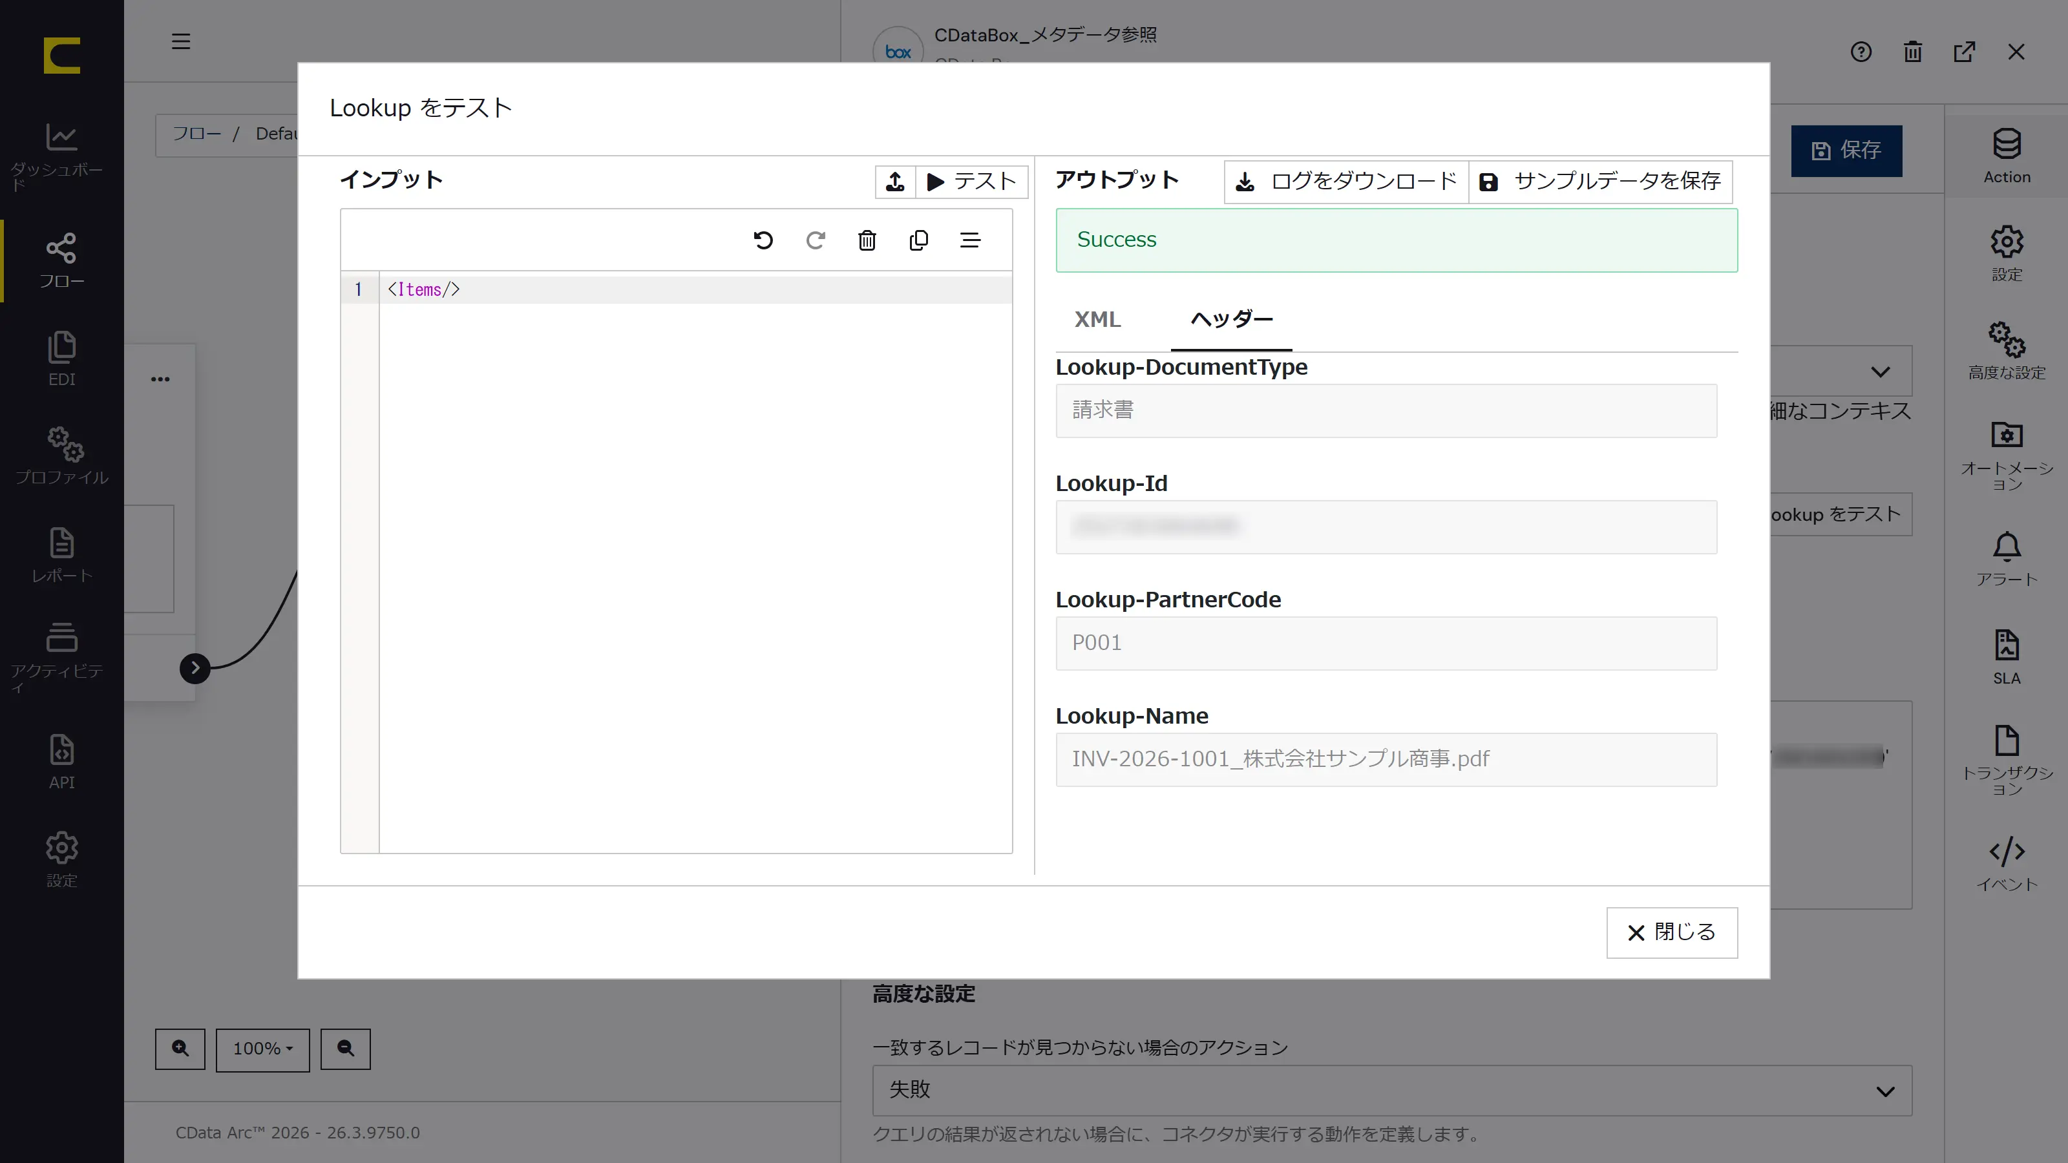Close the dialog with 閉じる
This screenshot has height=1163, width=2068.
click(1671, 932)
